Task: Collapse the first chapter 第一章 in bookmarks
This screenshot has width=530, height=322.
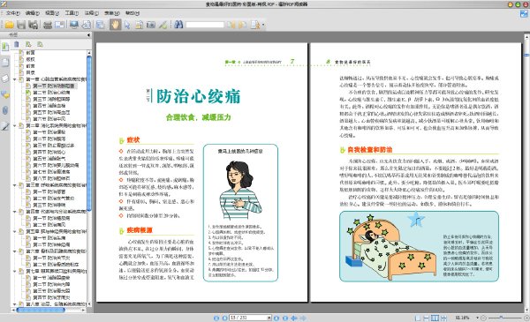Action: pyautogui.click(x=14, y=79)
